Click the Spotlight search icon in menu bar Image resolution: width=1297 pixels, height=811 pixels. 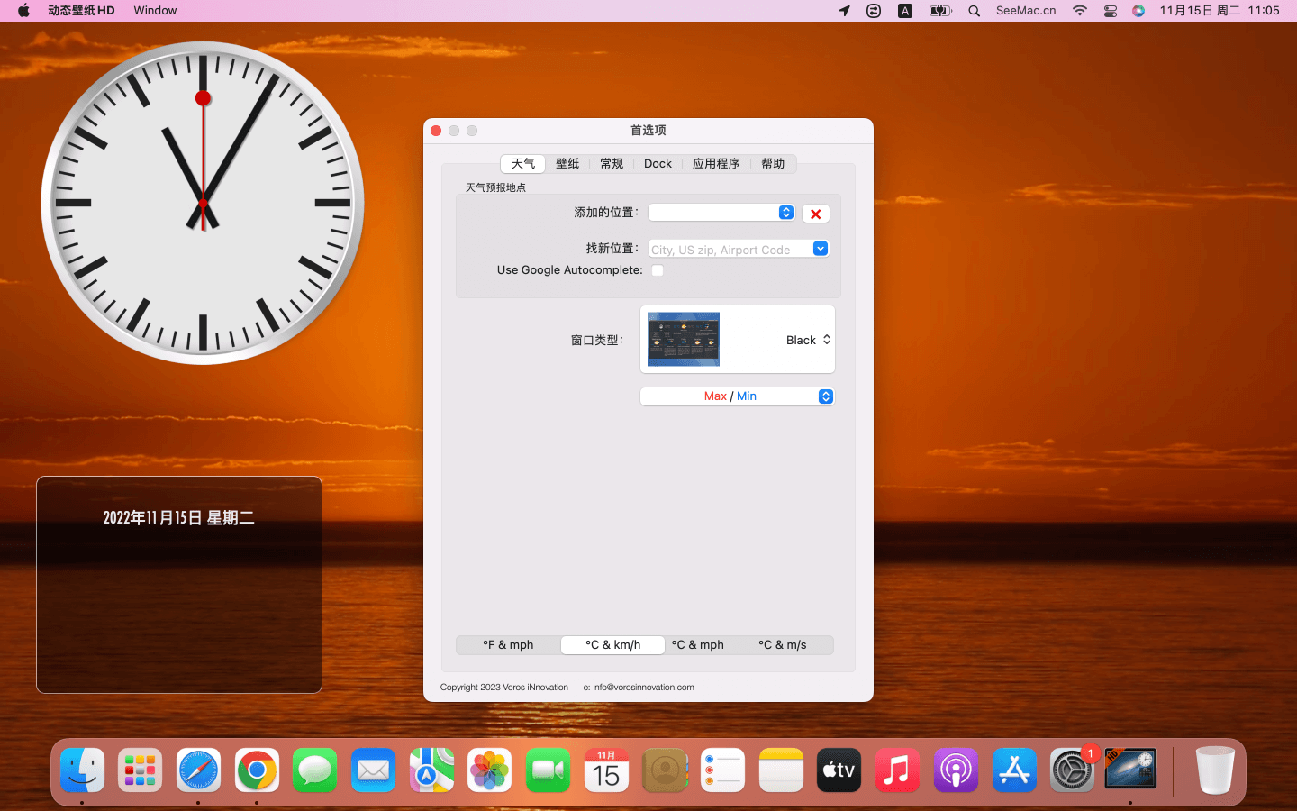coord(974,11)
